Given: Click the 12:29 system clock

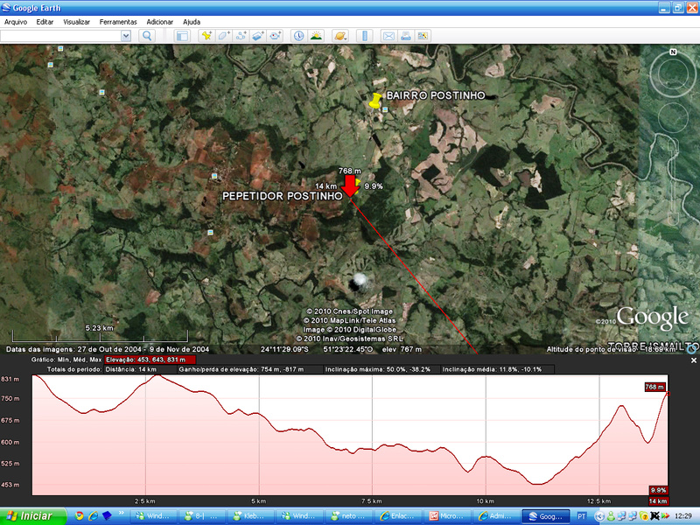Looking at the screenshot, I should coord(683,516).
